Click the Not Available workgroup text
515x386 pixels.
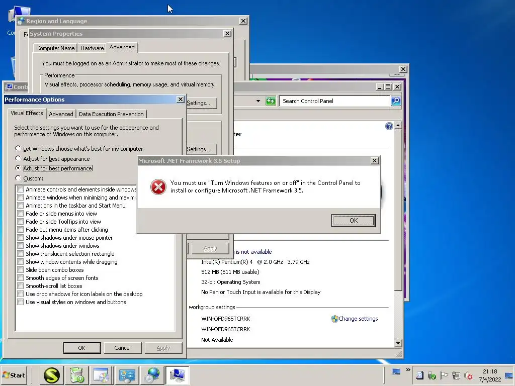tap(217, 340)
